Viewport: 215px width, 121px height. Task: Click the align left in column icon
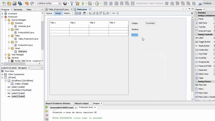pos(90,13)
